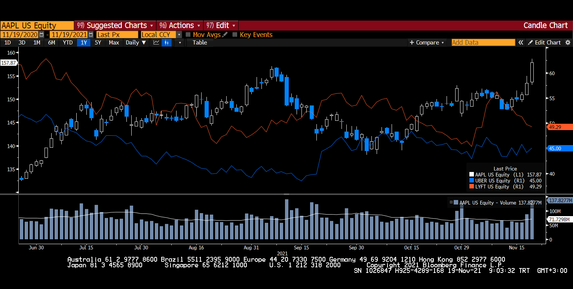Viewport: 573px width, 289px height.
Task: Click the Last Price legend header
Action: point(505,169)
